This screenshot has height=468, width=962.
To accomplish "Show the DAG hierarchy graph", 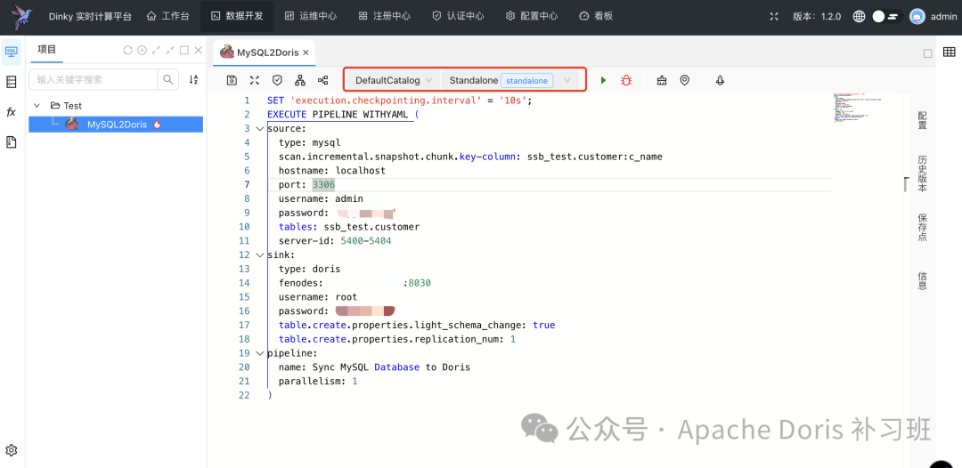I will point(300,80).
